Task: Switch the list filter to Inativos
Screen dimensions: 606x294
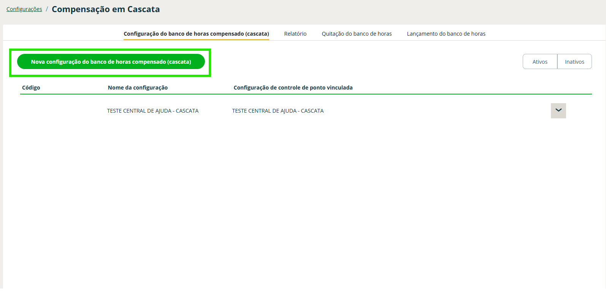Action: (574, 61)
